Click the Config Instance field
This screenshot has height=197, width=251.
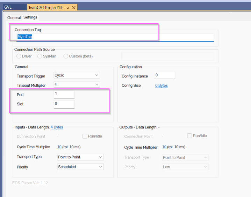coord(165,75)
